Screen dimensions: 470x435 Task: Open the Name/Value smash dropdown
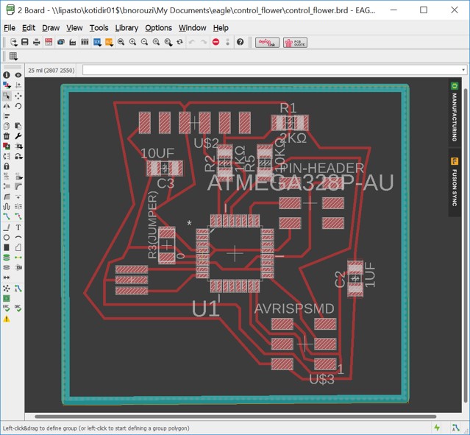[x=18, y=177]
